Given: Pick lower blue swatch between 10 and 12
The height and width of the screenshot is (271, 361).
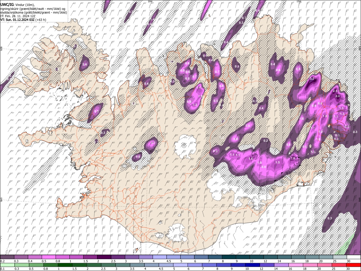Looking at the screenshot, I should tap(253, 265).
